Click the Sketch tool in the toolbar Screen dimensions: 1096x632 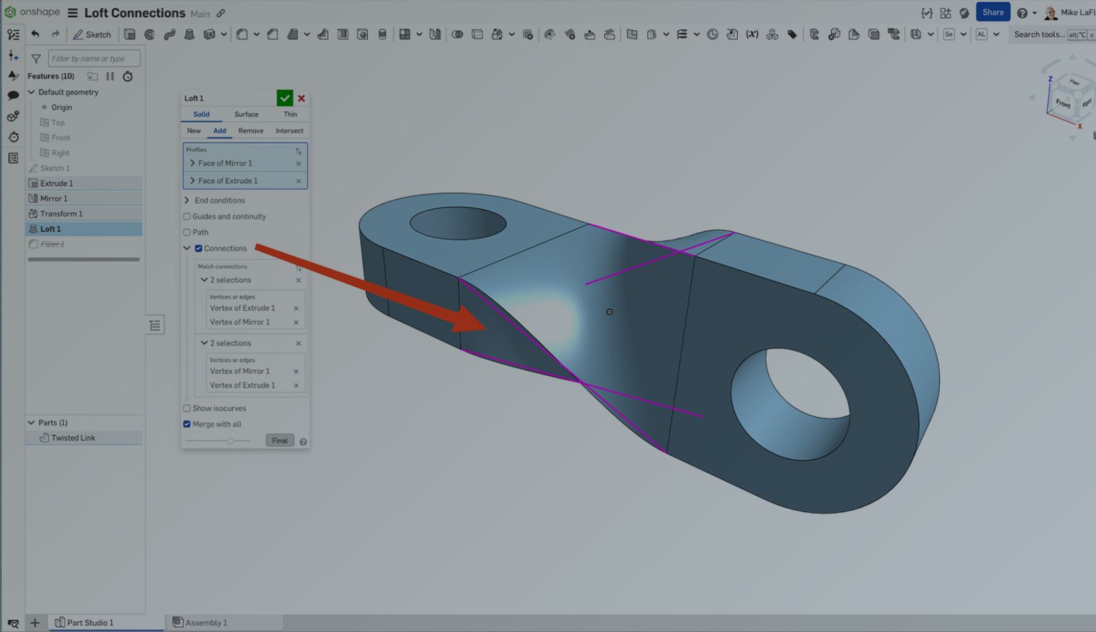pyautogui.click(x=92, y=34)
